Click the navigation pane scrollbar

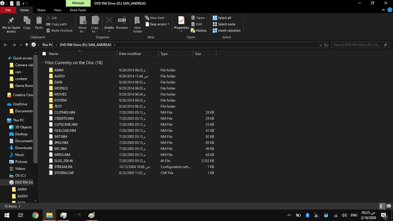point(36,109)
